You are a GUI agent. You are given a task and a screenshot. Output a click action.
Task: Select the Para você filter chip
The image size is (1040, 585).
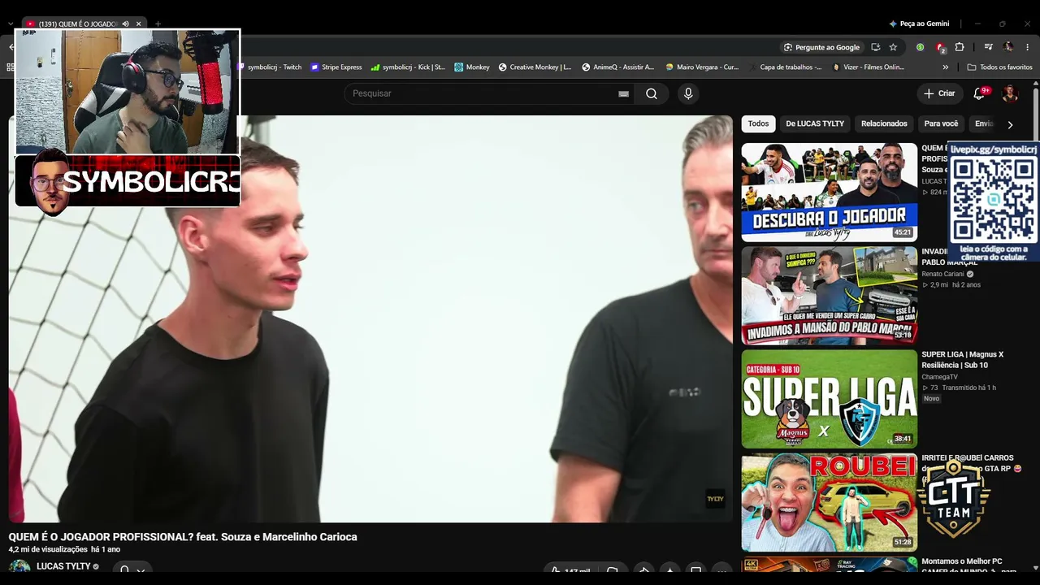coord(941,123)
